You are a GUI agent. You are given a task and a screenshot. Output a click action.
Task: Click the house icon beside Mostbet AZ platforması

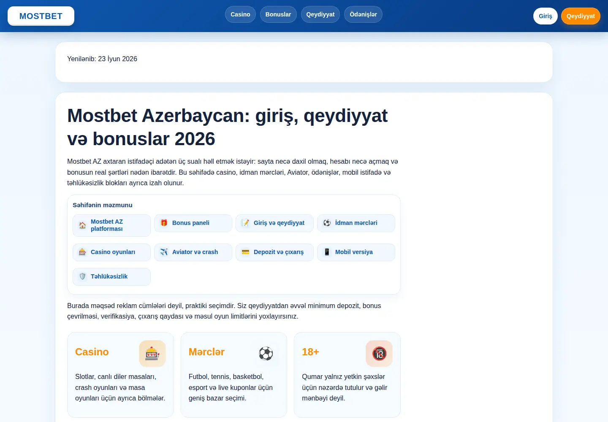pos(82,225)
